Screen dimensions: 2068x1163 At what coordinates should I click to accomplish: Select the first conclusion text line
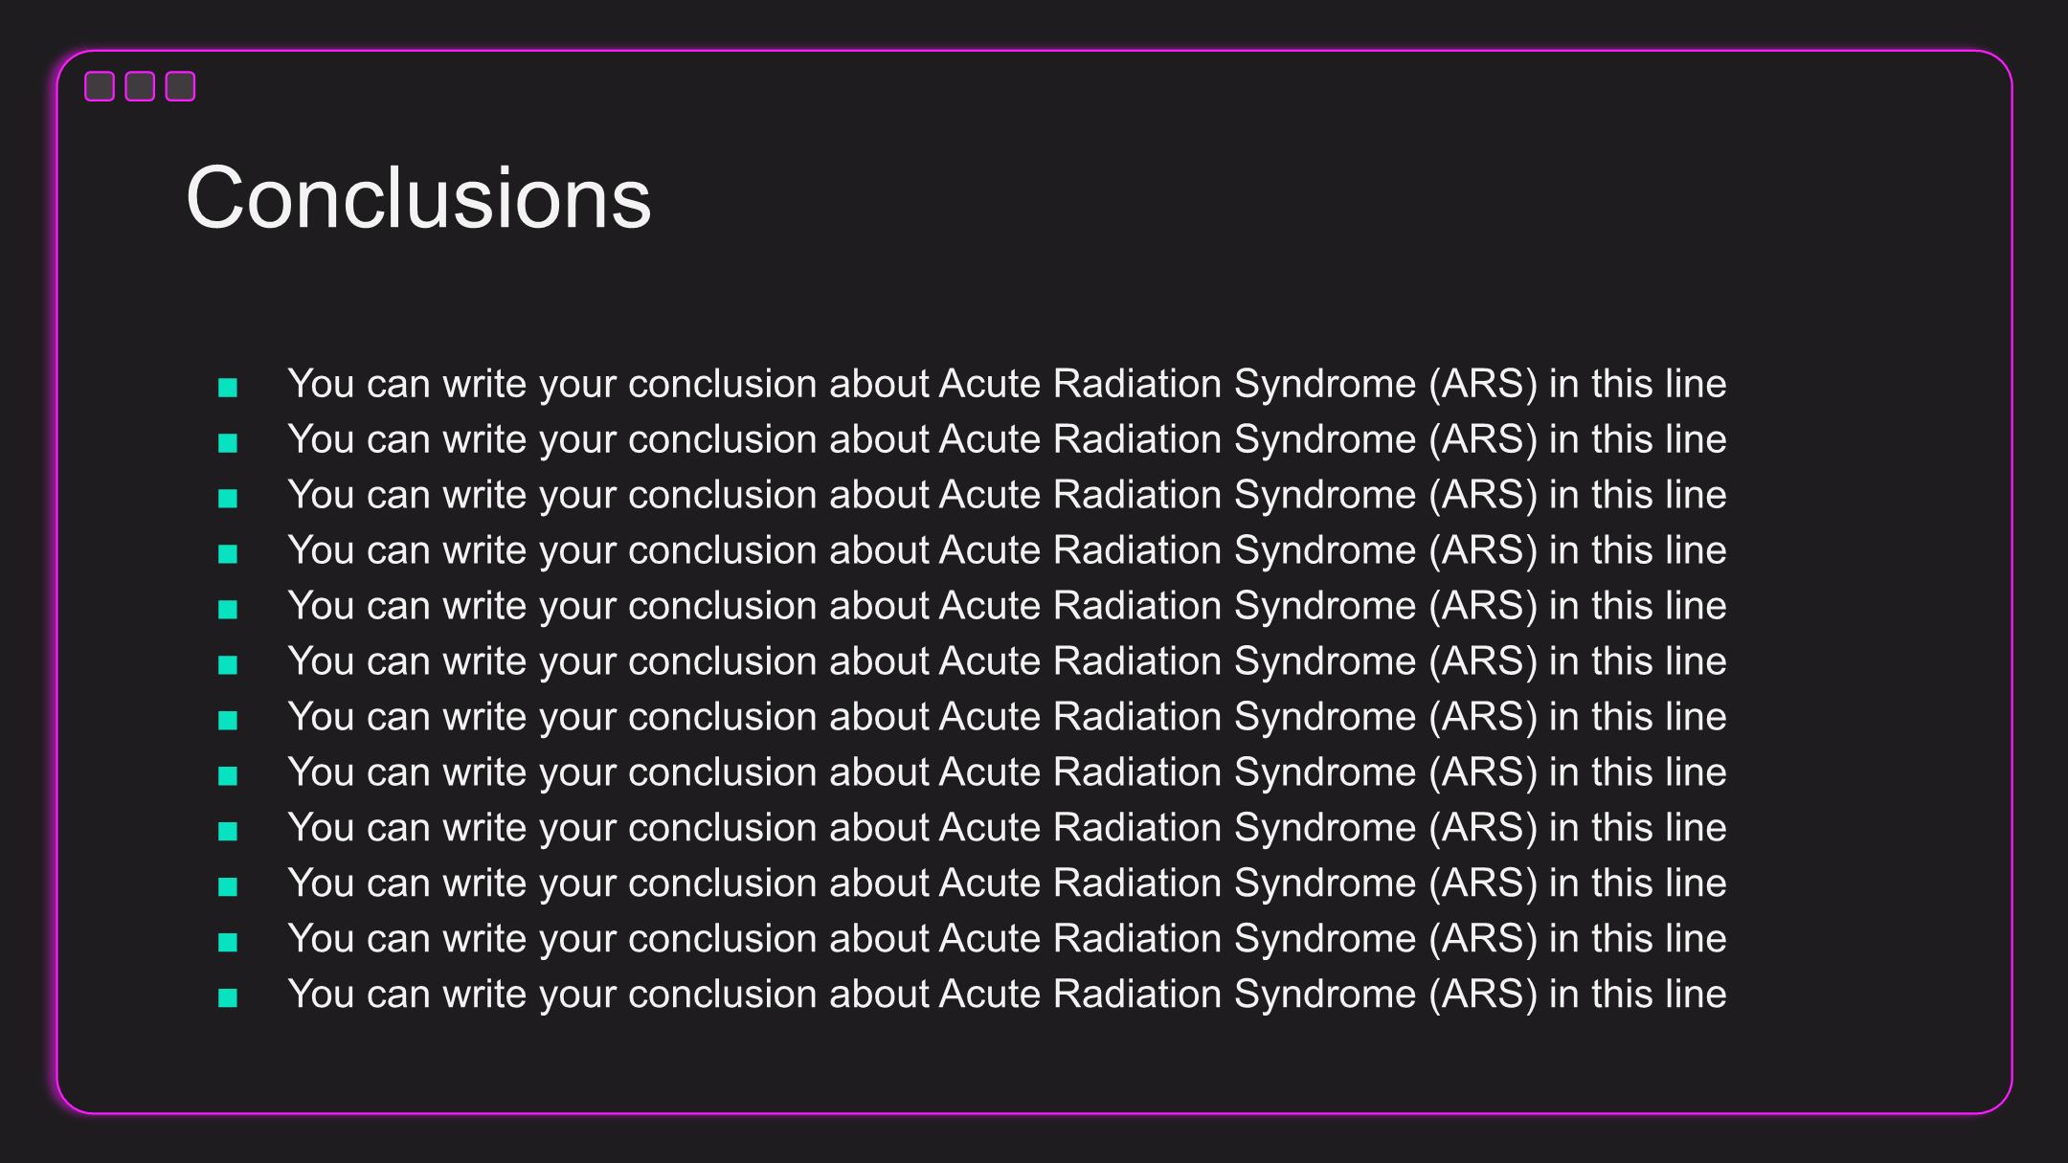click(1007, 384)
